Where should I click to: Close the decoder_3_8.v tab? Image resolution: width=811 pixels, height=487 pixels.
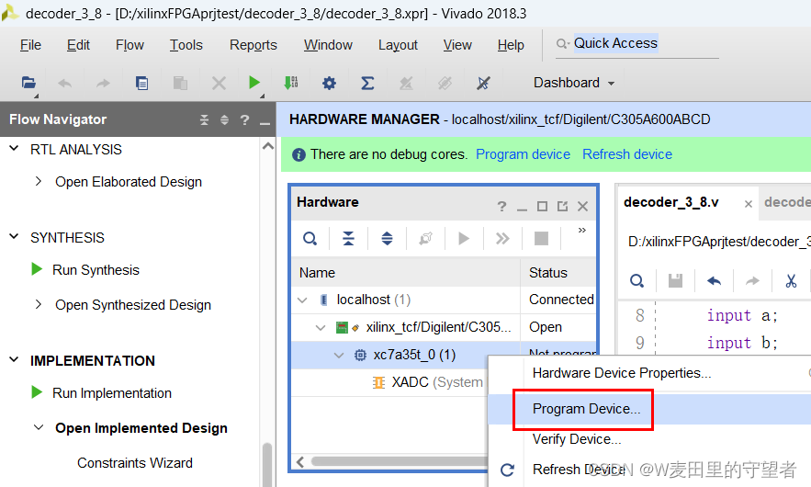(748, 204)
